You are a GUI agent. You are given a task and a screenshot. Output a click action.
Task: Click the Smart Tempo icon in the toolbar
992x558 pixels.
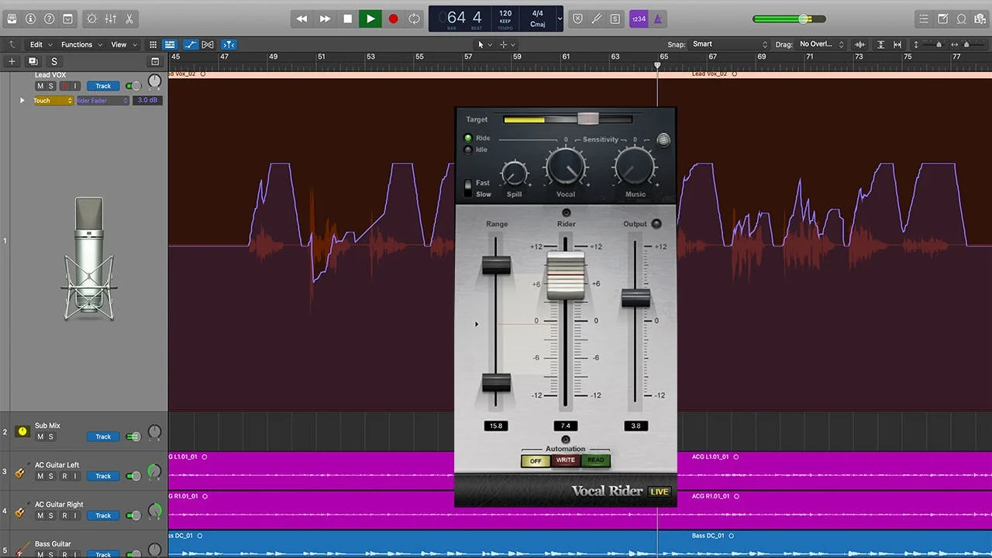[x=91, y=19]
